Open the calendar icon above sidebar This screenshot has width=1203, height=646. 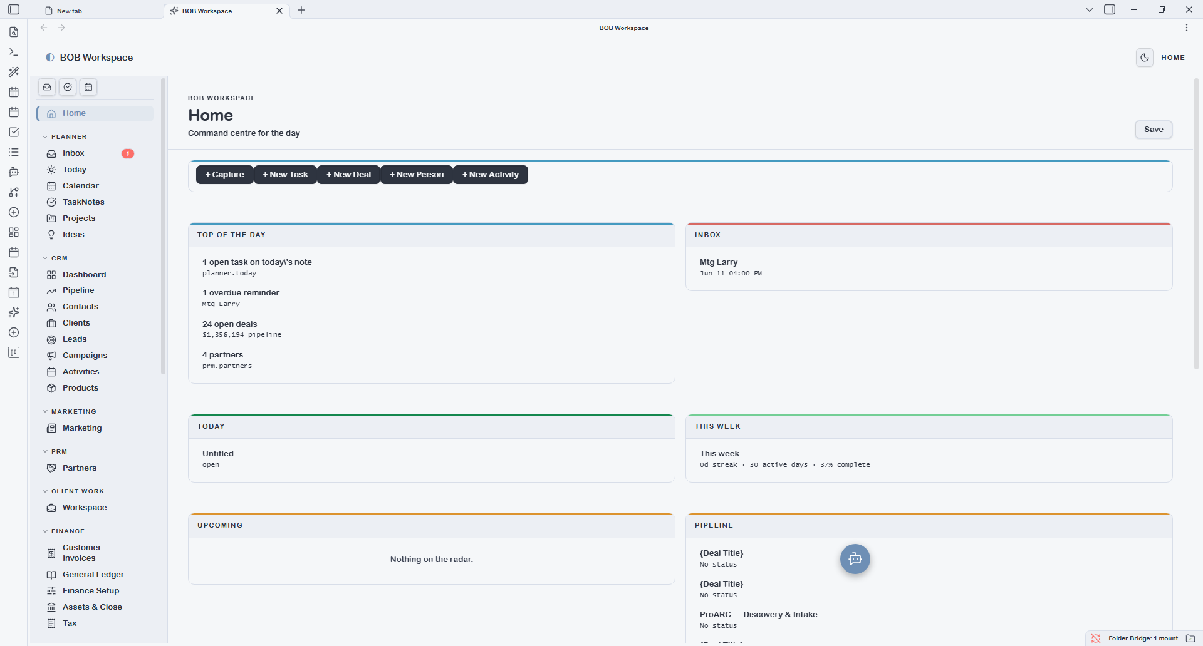88,87
